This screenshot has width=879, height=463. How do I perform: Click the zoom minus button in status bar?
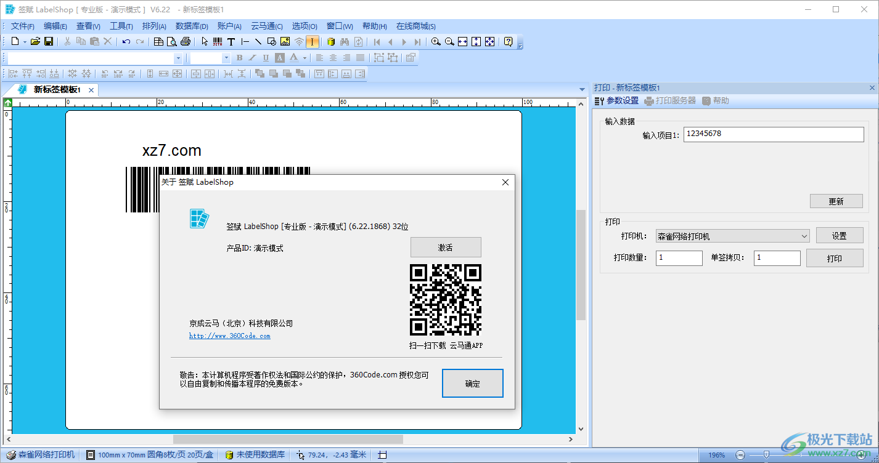740,455
